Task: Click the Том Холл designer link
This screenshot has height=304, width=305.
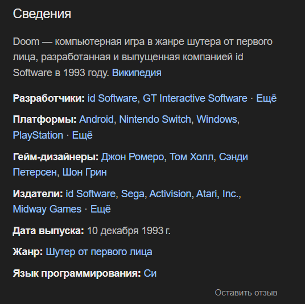Action: pos(191,157)
